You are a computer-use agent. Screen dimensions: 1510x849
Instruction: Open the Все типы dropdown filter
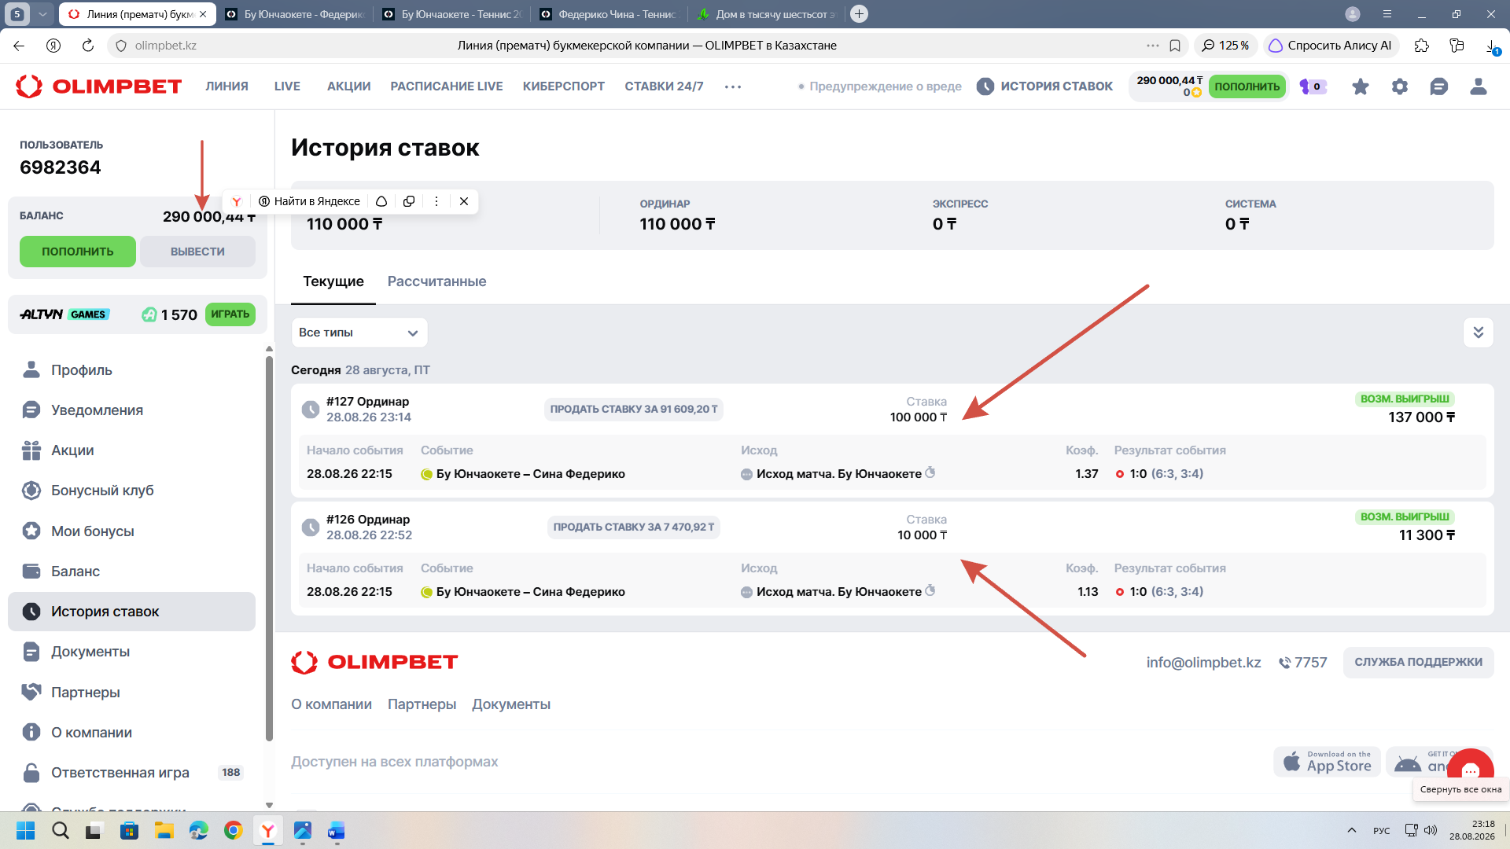tap(359, 333)
